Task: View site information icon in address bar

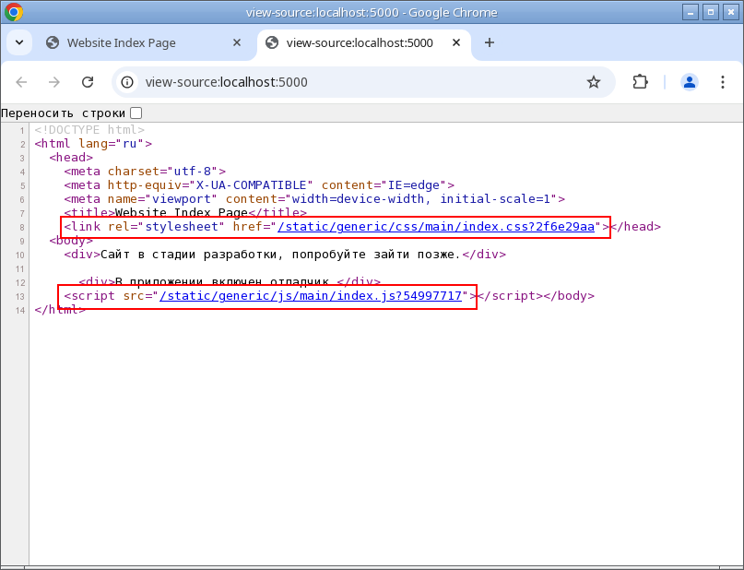Action: [x=127, y=82]
